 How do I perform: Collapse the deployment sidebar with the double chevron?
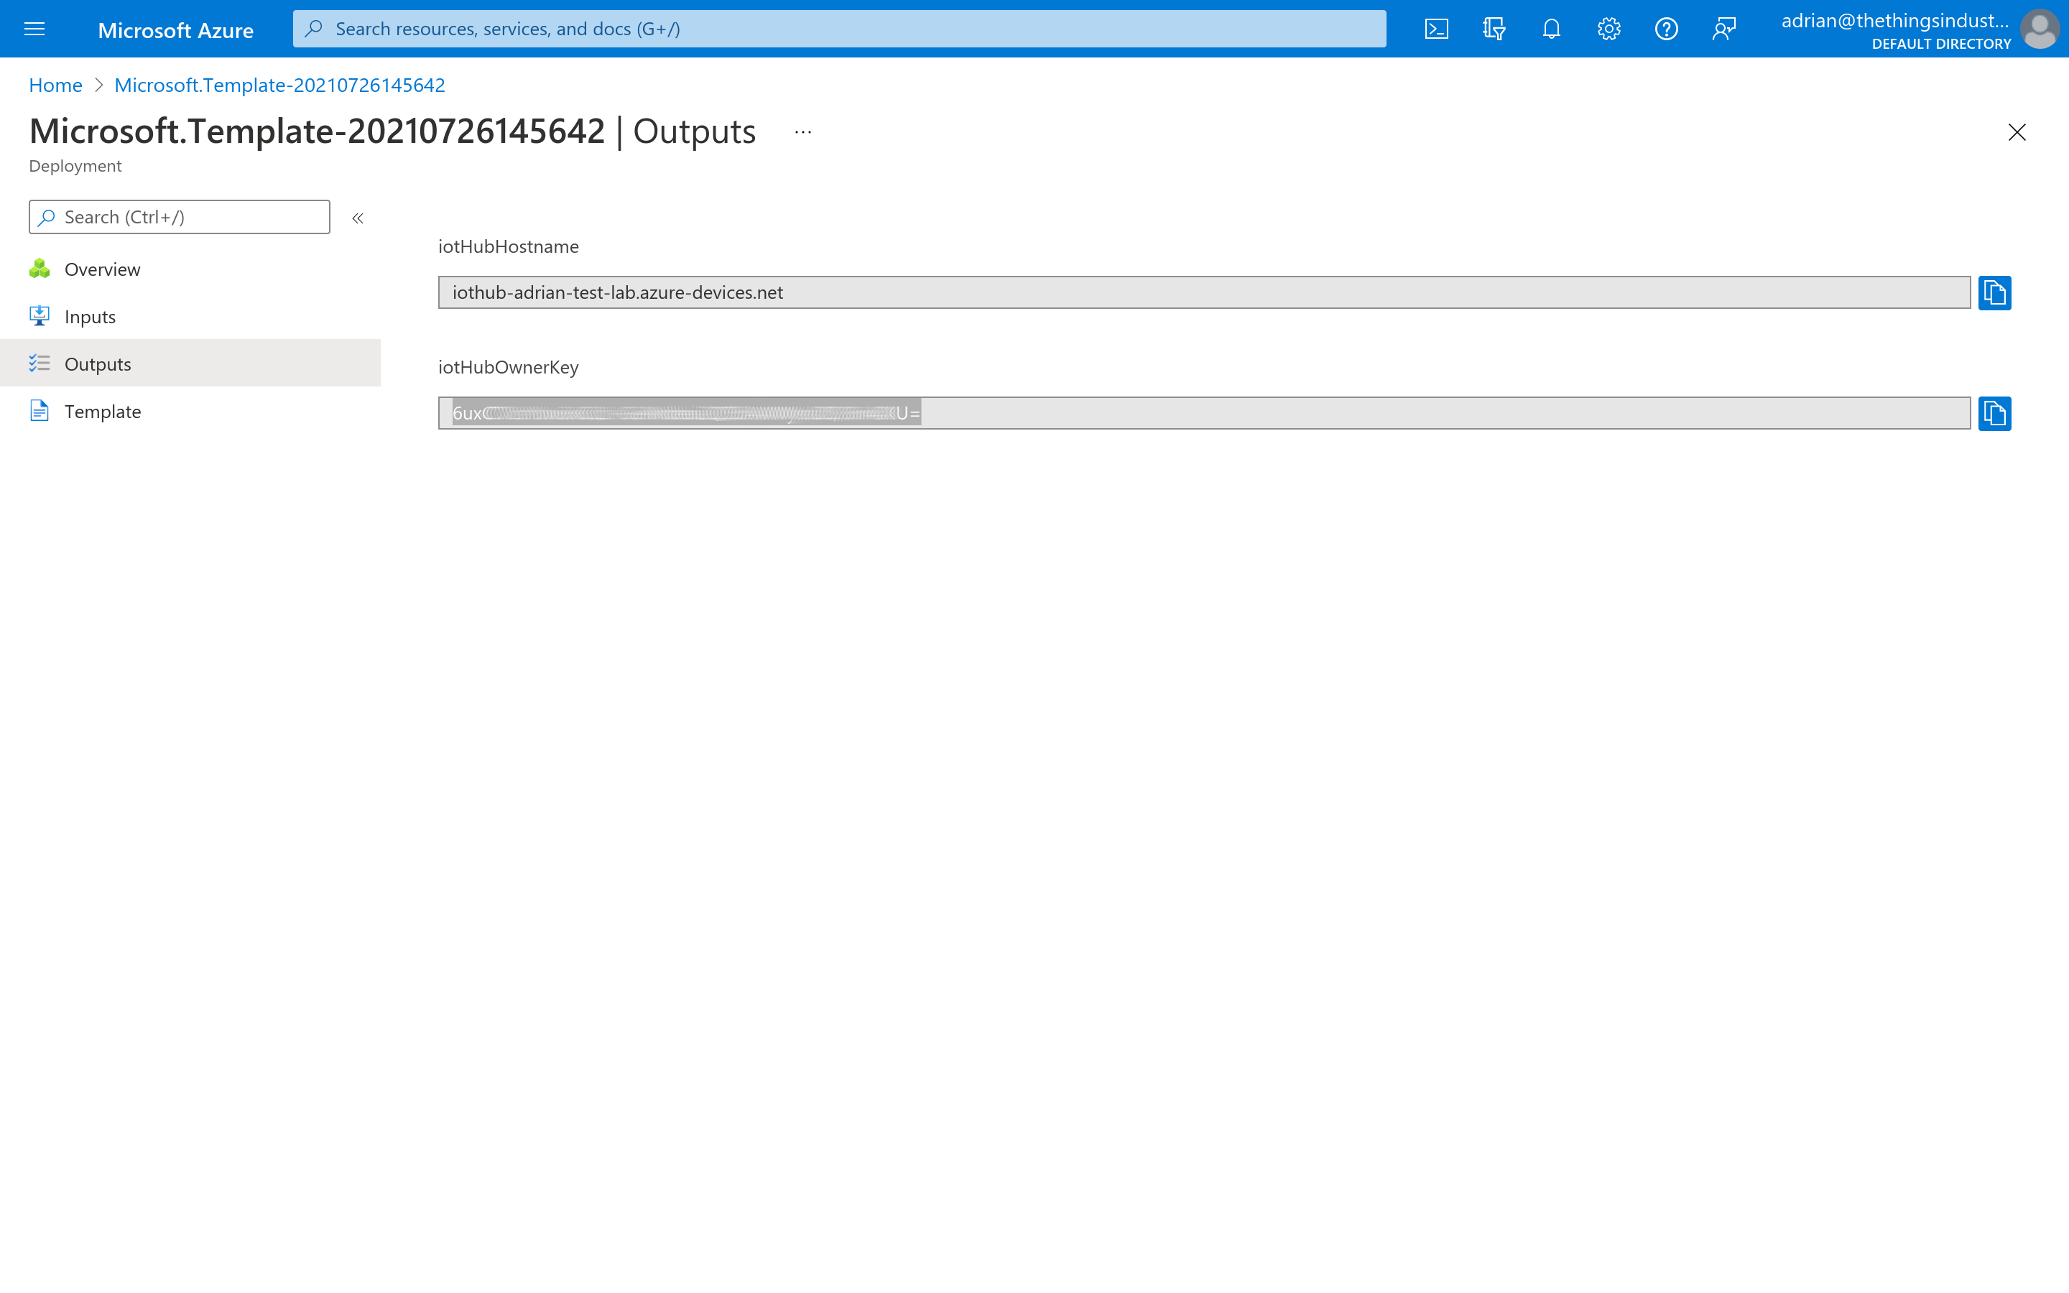coord(358,217)
